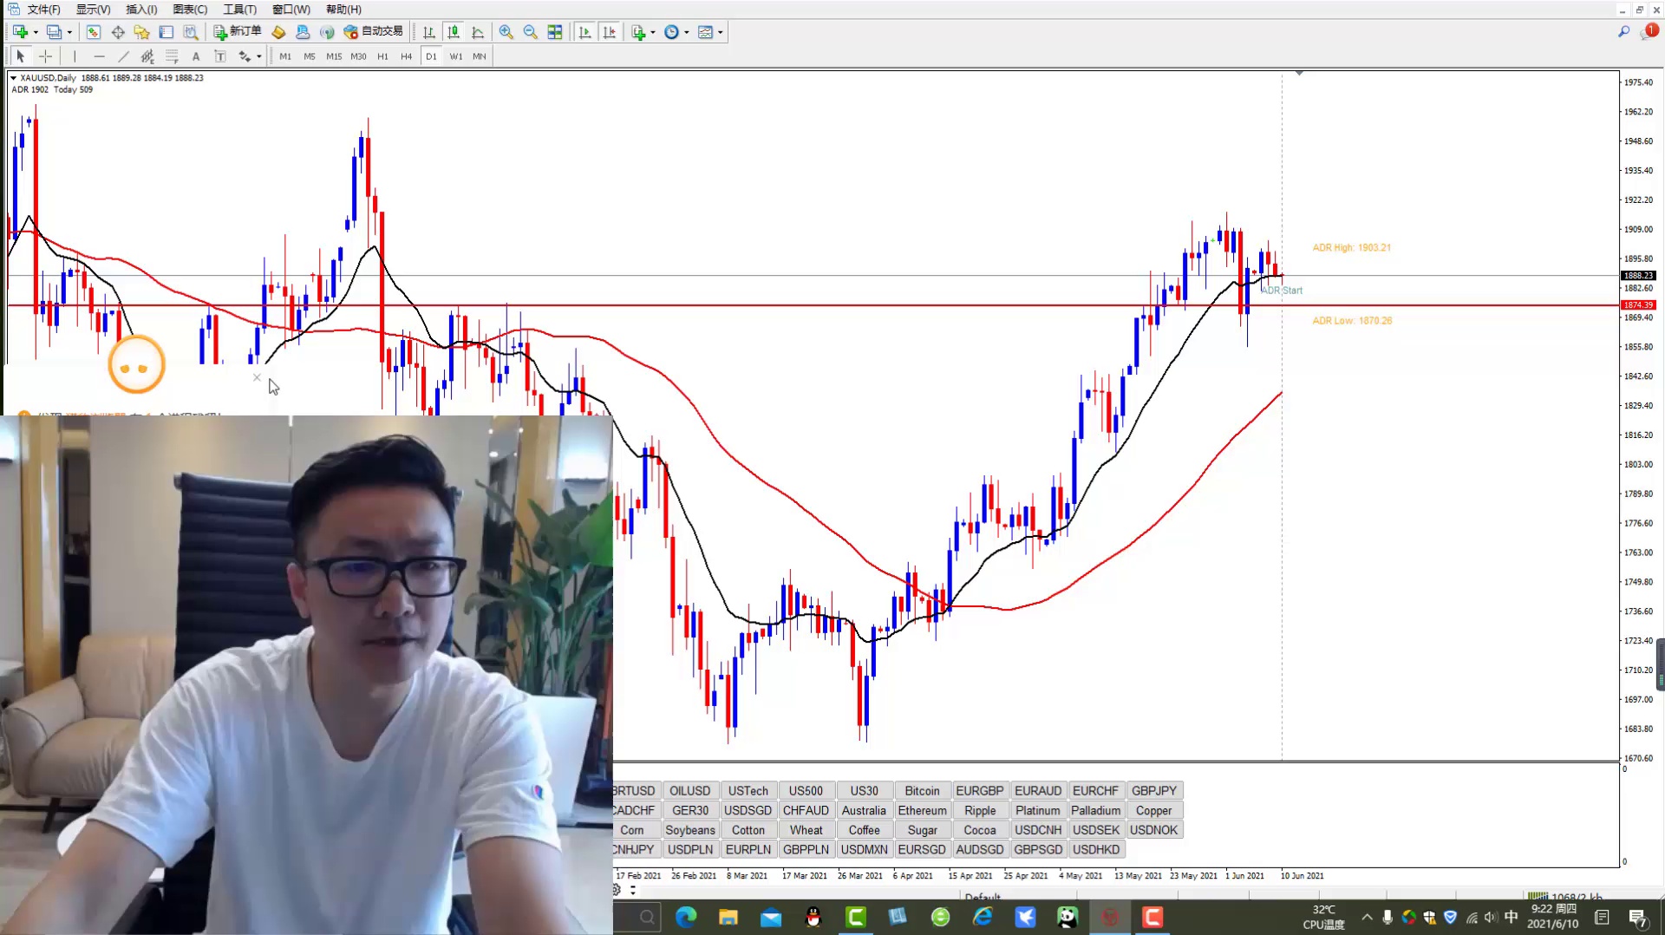1665x935 pixels.
Task: Switch chart to line chart
Action: pyautogui.click(x=478, y=32)
